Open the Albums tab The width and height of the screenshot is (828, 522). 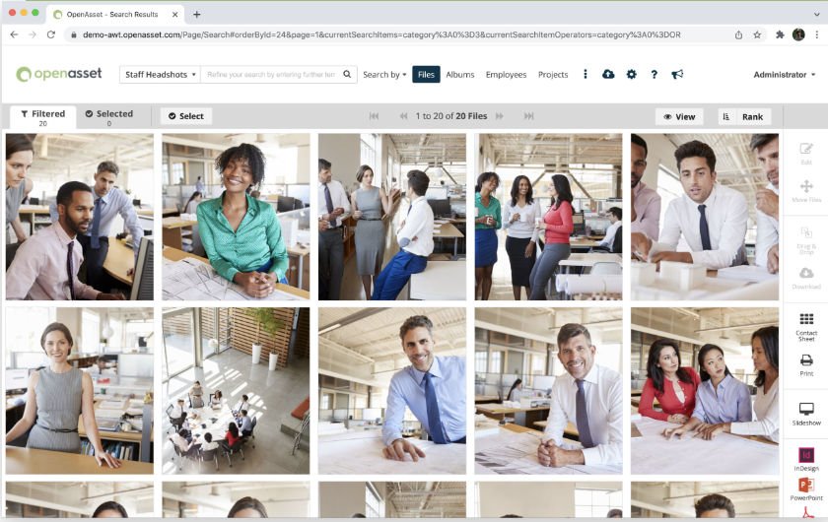(460, 75)
